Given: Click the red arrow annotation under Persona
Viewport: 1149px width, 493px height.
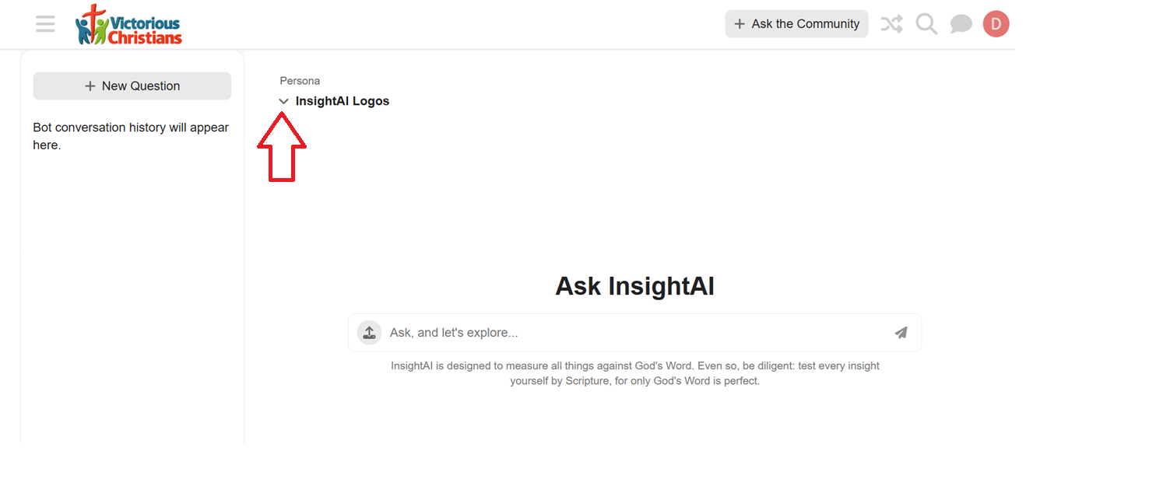Looking at the screenshot, I should click(282, 147).
